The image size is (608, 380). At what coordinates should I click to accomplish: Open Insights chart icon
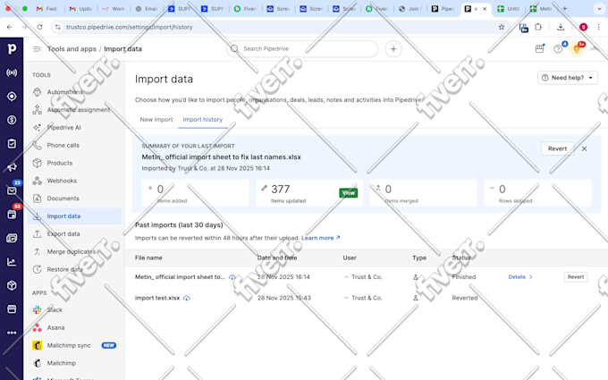pos(12,262)
